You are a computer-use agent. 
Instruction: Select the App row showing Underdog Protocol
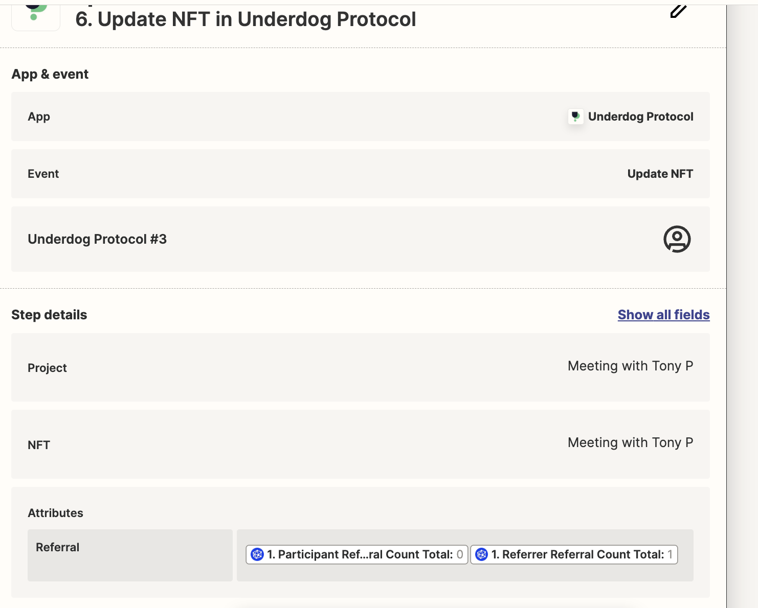point(360,116)
